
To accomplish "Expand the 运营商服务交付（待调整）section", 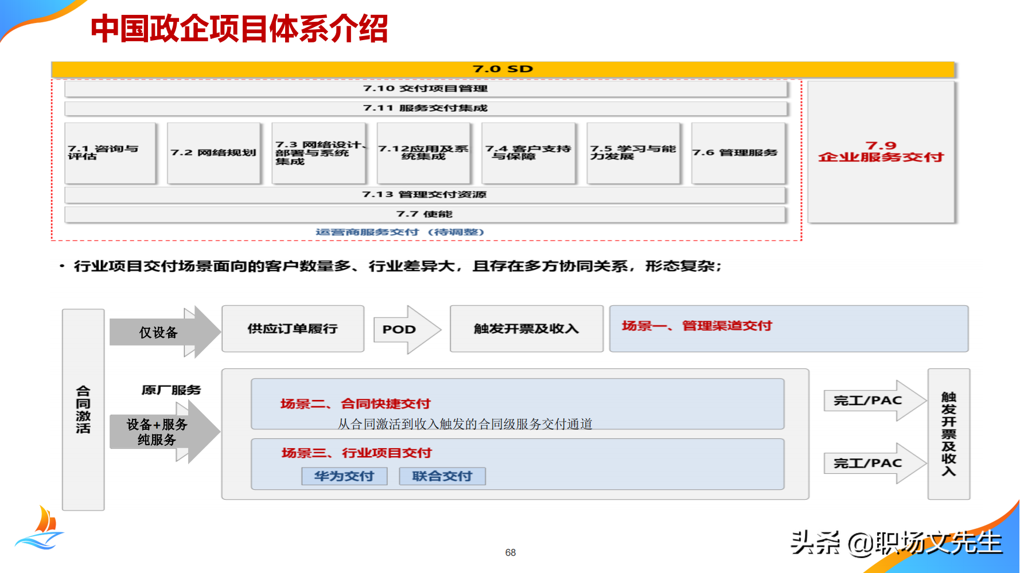I will (x=400, y=232).
